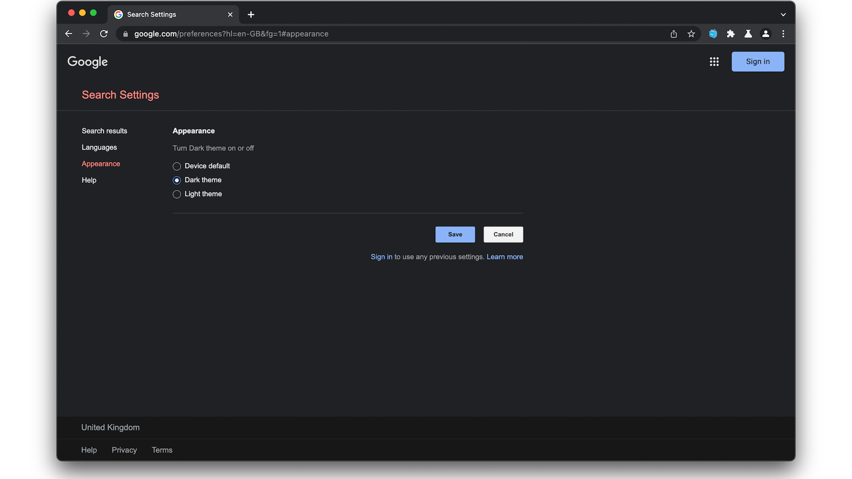Select the Device default radio option
The image size is (852, 479).
point(177,166)
